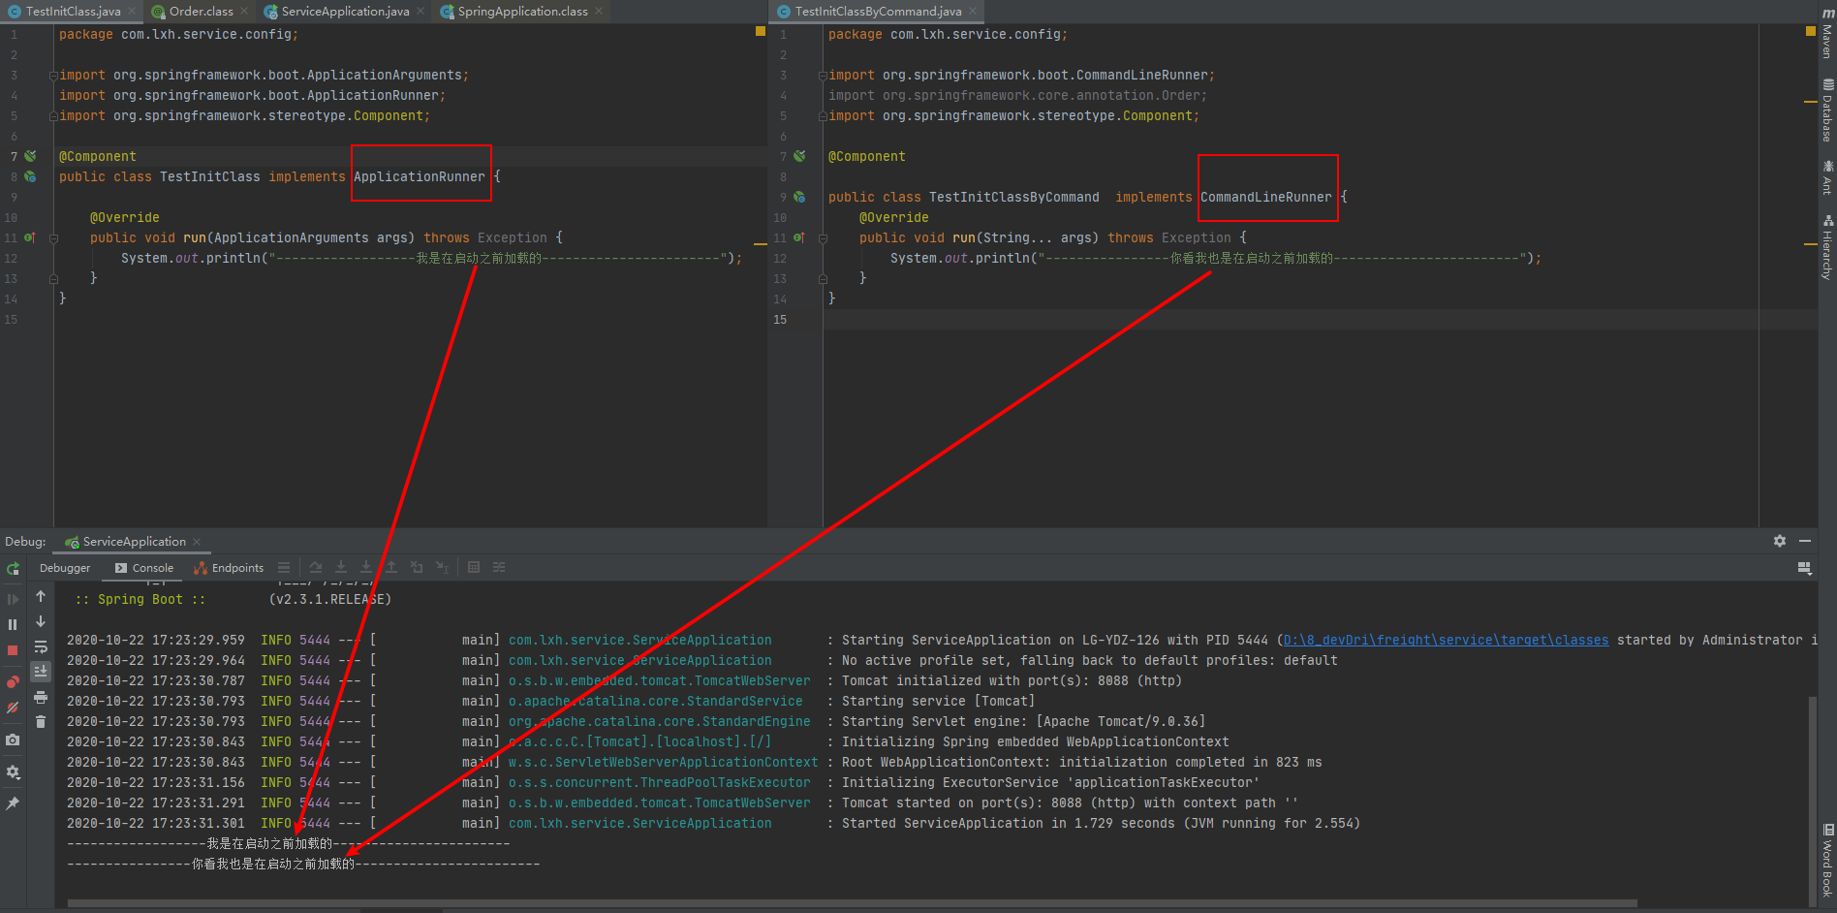Image resolution: width=1837 pixels, height=913 pixels.
Task: Hide the Debug tool window
Action: [x=1805, y=541]
